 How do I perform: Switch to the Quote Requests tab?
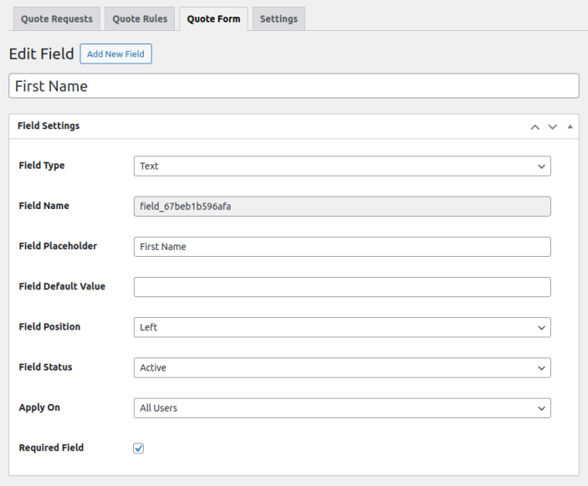57,18
